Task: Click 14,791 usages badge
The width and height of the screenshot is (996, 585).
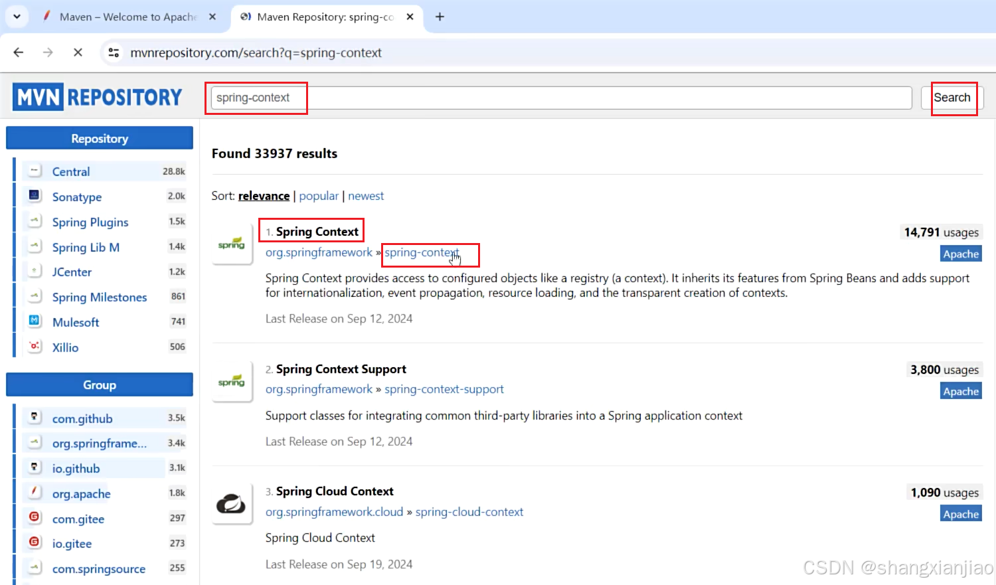Action: click(x=941, y=232)
